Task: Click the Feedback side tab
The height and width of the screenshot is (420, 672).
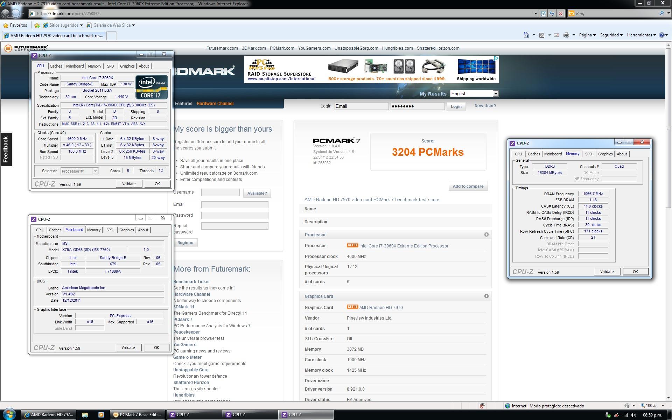Action: point(6,149)
